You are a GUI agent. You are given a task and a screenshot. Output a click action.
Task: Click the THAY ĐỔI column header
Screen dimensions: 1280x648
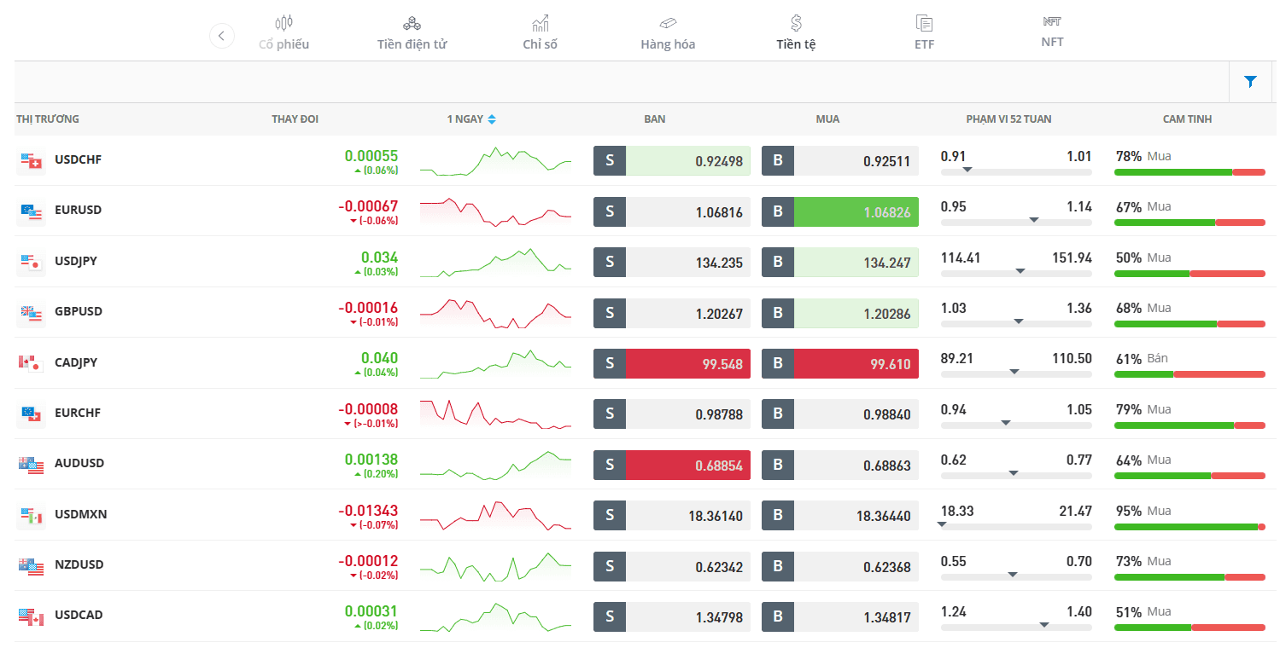pyautogui.click(x=295, y=119)
